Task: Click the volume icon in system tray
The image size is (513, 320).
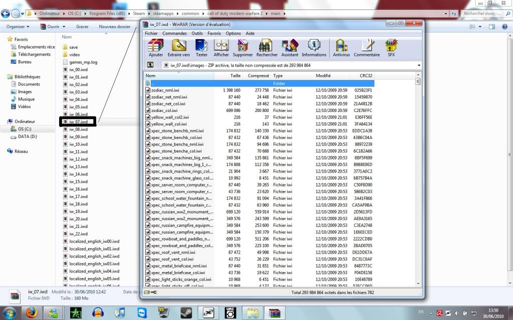Action: click(457, 313)
